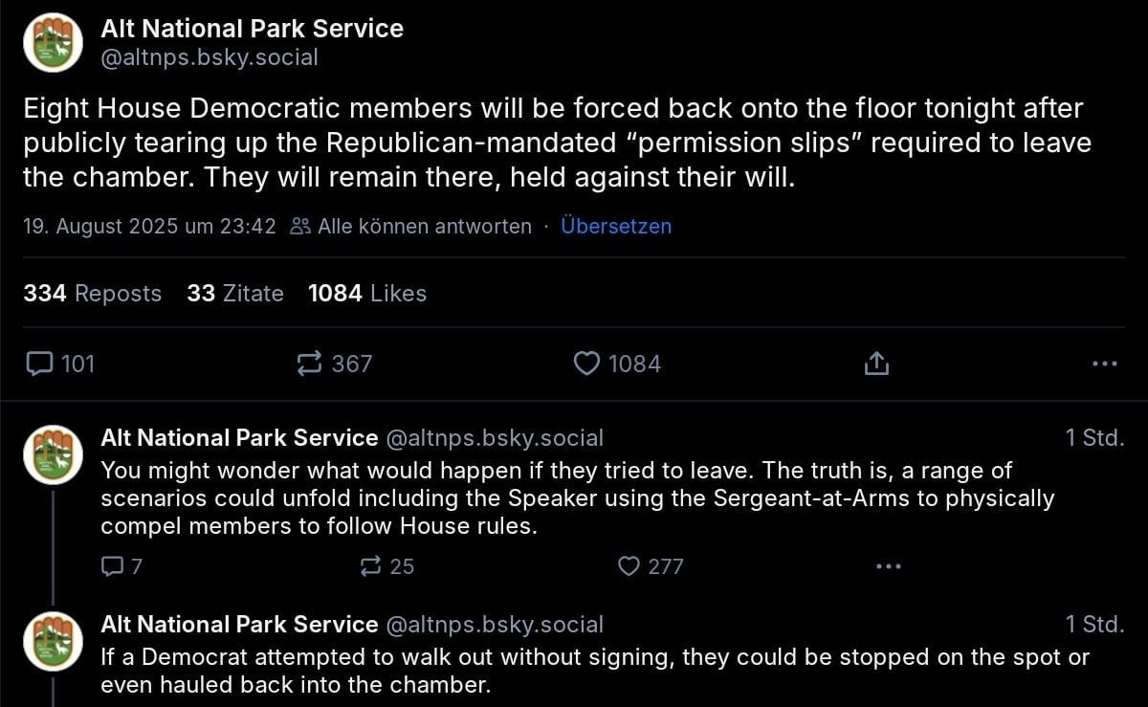
Task: Click the avatar on the second reply
Action: (x=53, y=640)
